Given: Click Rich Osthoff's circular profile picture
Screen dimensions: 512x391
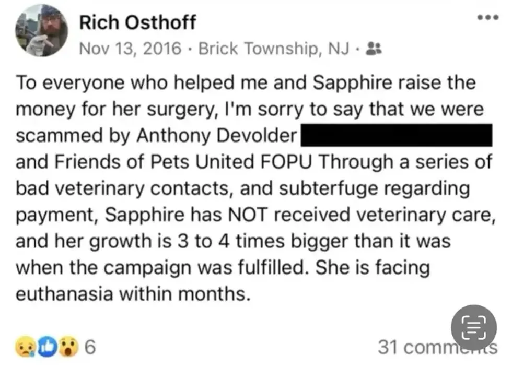Looking at the screenshot, I should click(41, 30).
